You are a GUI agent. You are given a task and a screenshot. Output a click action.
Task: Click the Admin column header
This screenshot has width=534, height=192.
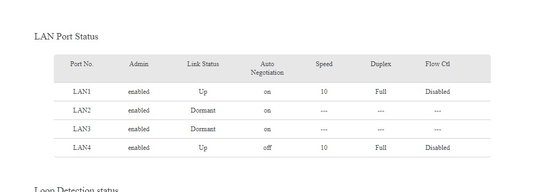click(139, 64)
